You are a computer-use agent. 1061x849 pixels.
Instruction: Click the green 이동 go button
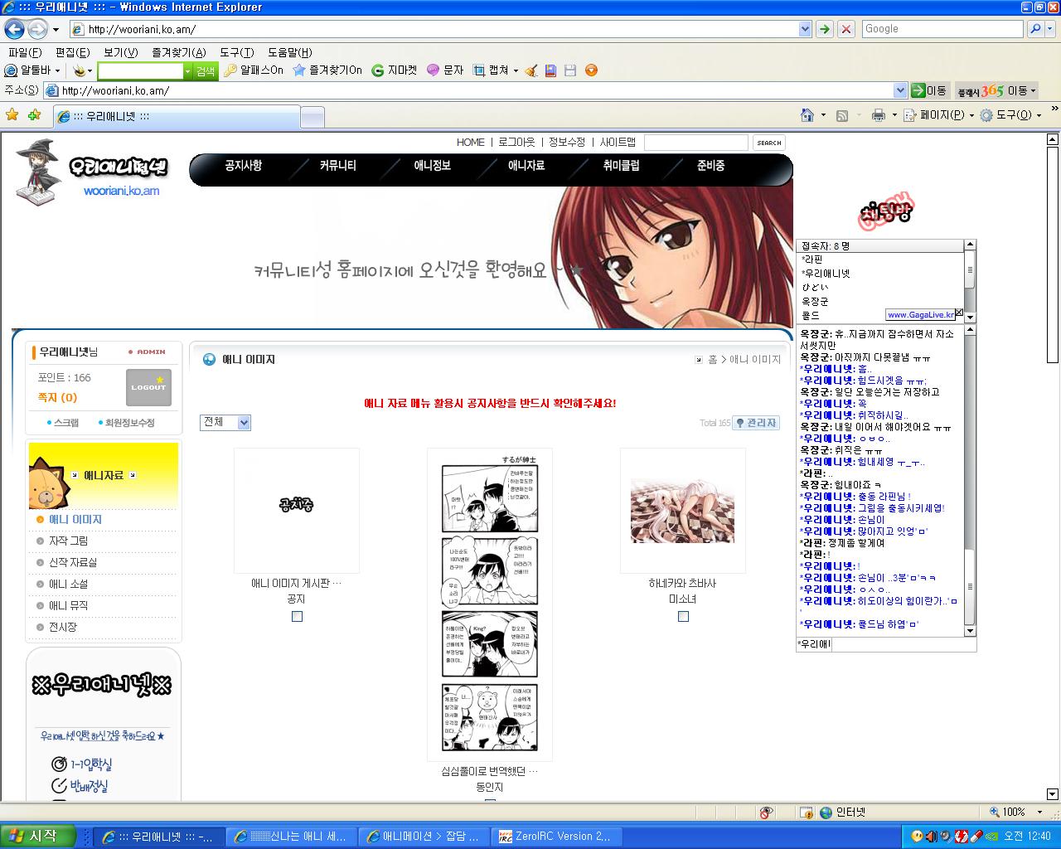[929, 90]
